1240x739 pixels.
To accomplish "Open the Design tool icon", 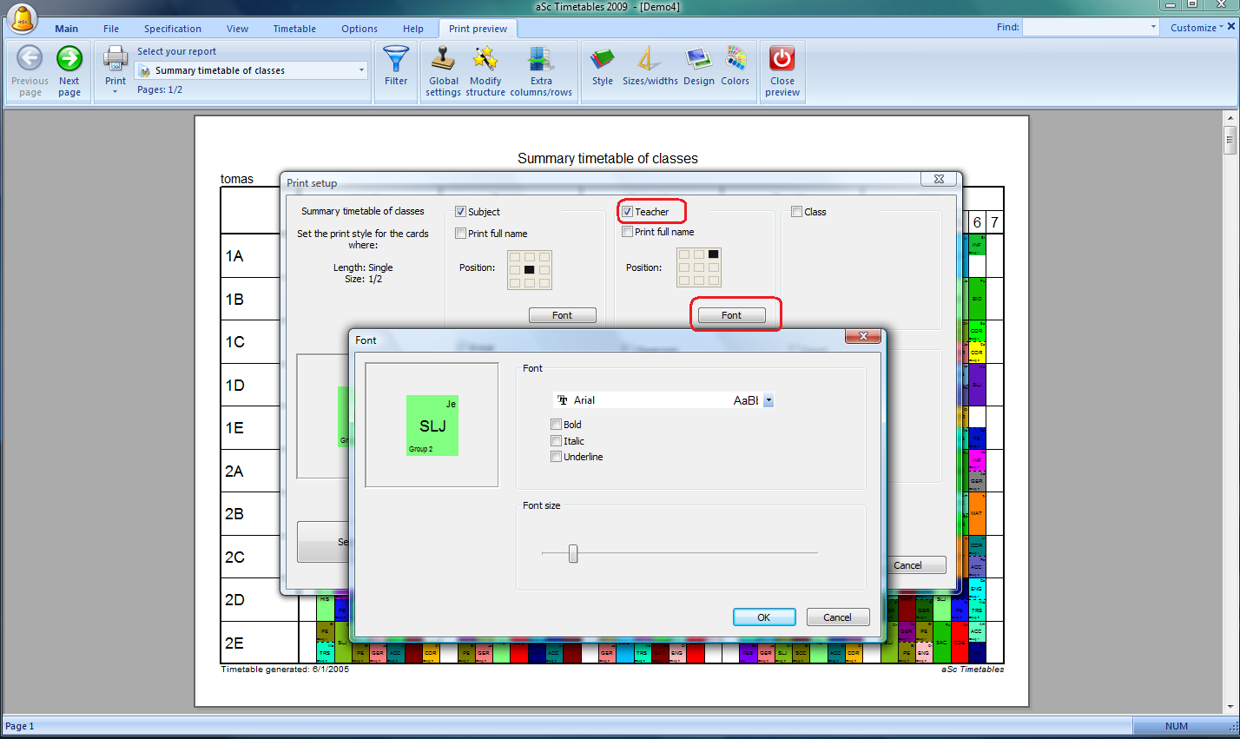I will pyautogui.click(x=698, y=60).
